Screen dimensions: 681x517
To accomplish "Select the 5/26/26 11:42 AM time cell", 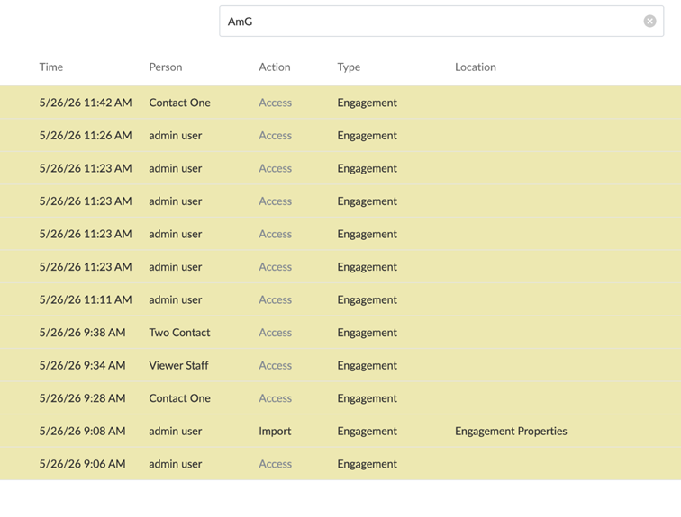I will click(x=86, y=103).
